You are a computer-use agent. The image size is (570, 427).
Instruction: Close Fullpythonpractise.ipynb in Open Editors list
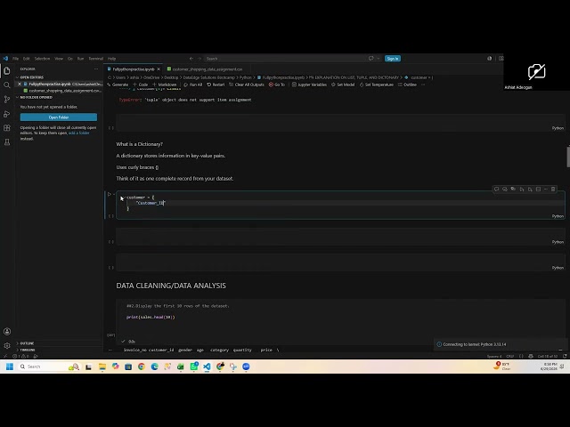pyautogui.click(x=20, y=84)
